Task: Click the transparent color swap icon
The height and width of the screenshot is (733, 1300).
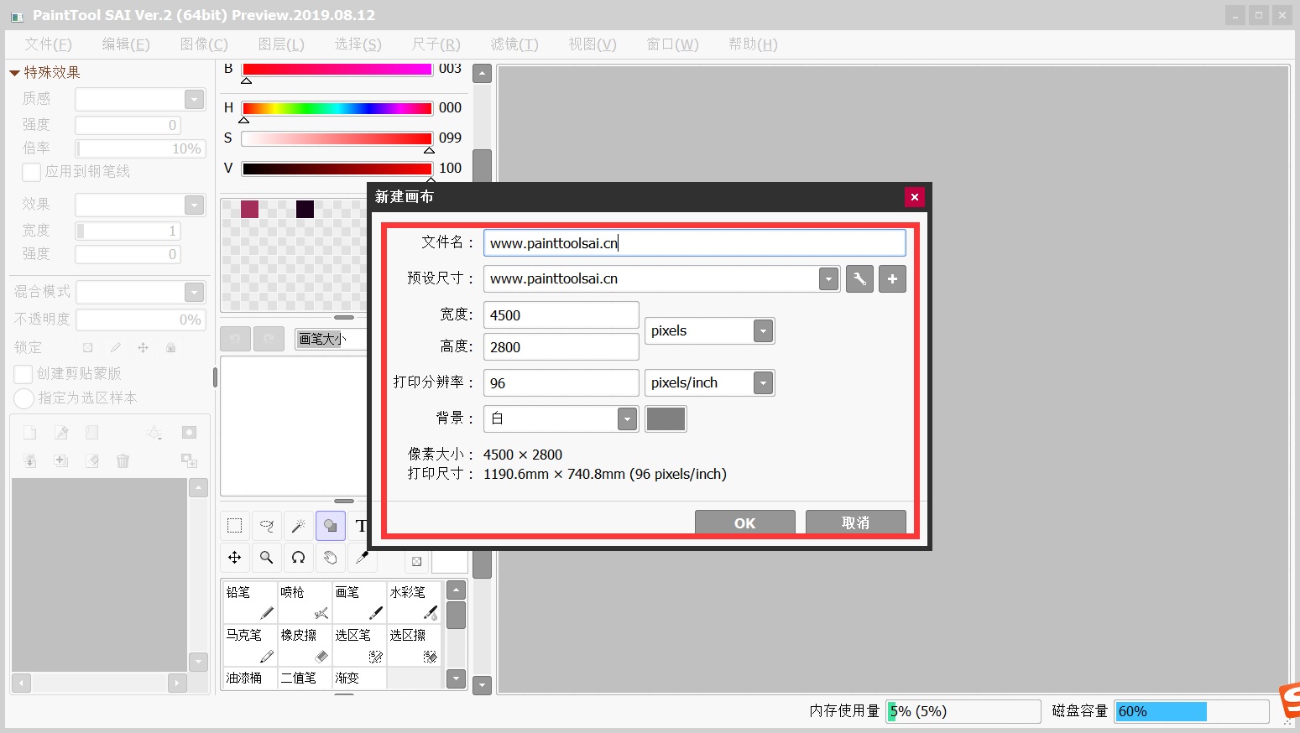Action: pos(417,561)
